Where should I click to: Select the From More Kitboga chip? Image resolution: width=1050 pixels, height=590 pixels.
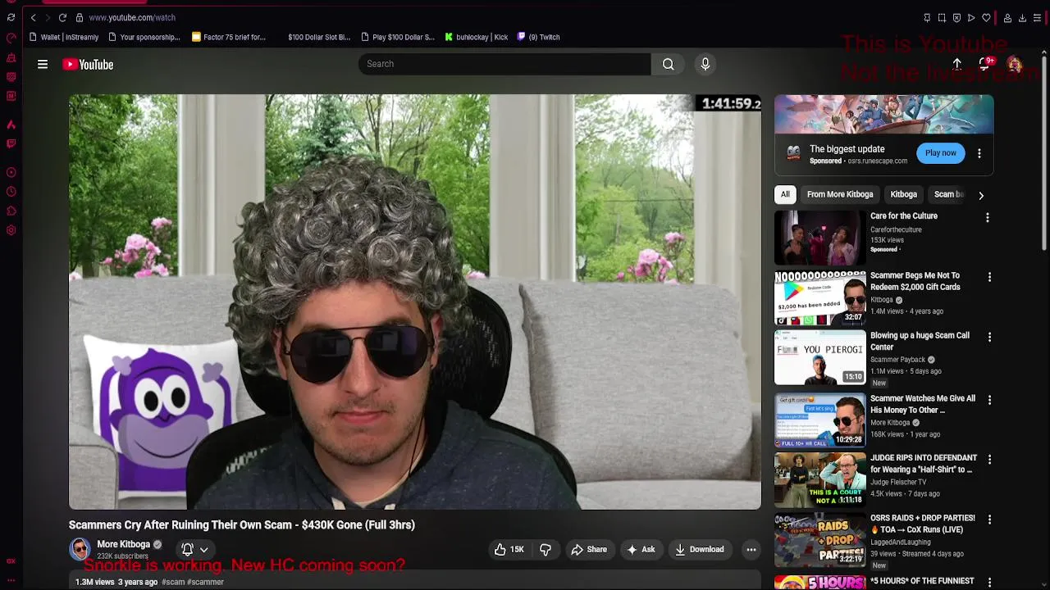coord(840,194)
